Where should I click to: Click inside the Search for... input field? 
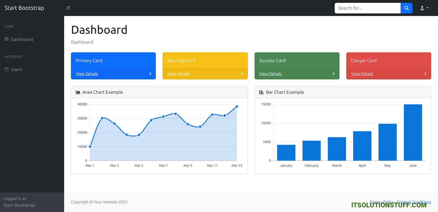coord(367,8)
